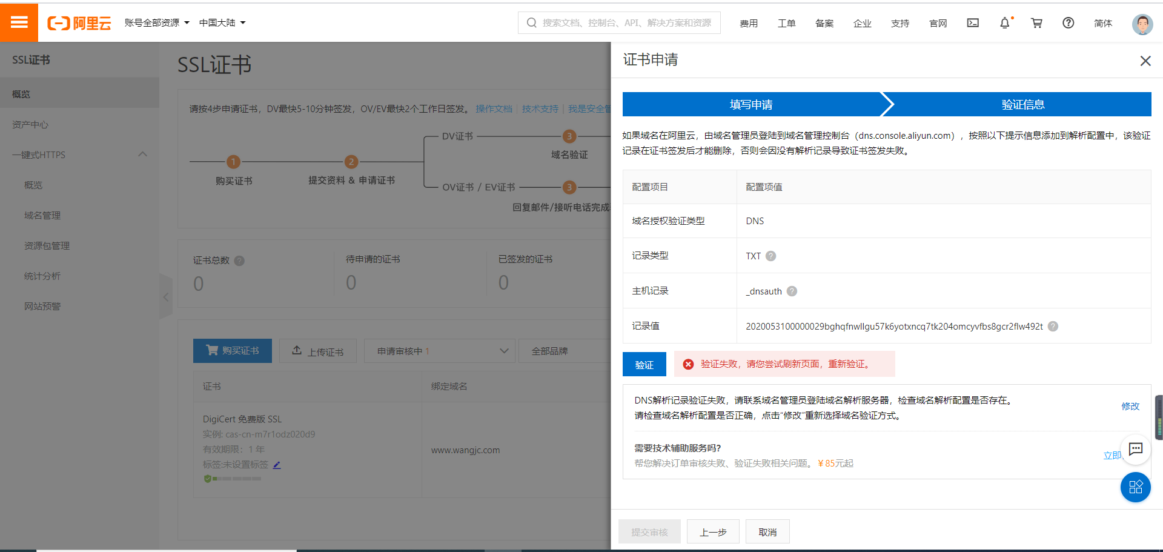Click the 上一步 button
The image size is (1163, 552).
[x=713, y=531]
